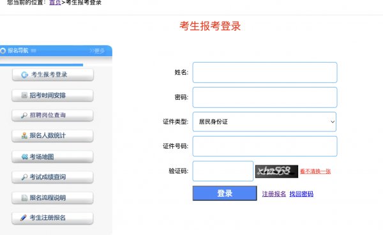Click the >>更多 link in navigation header

click(x=97, y=51)
